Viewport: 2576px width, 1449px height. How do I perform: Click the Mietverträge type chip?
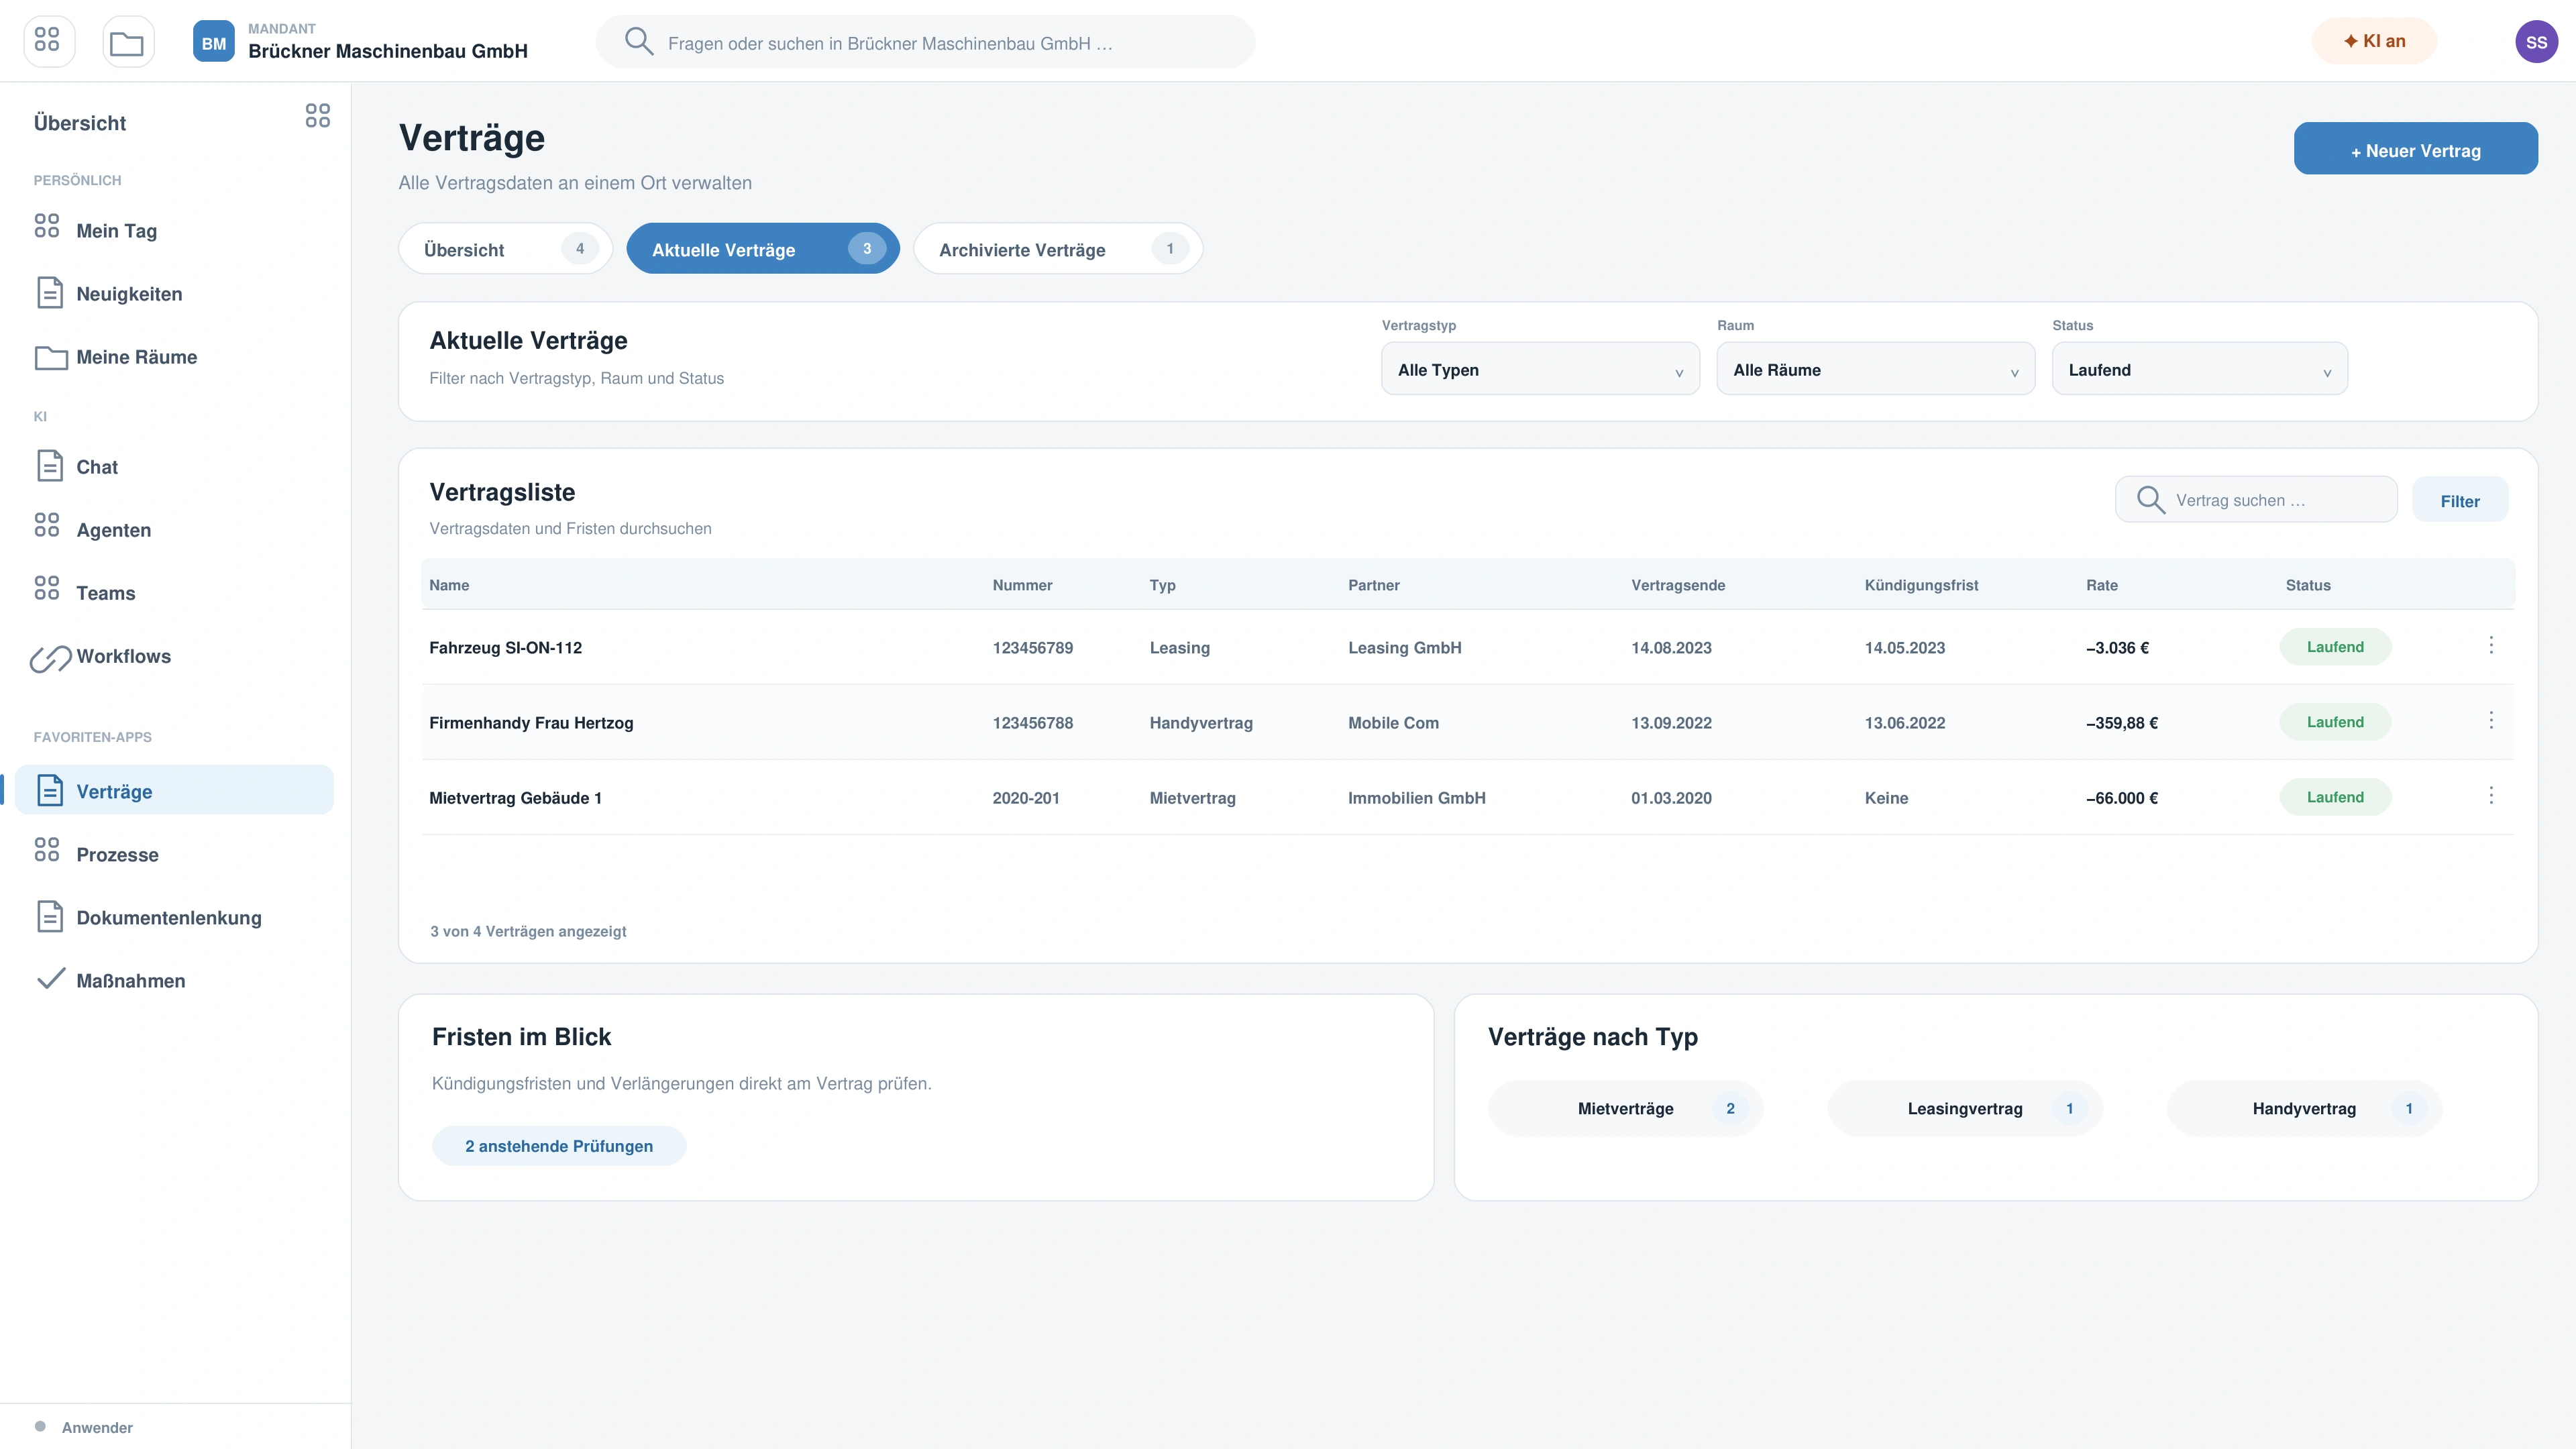(x=1625, y=1108)
